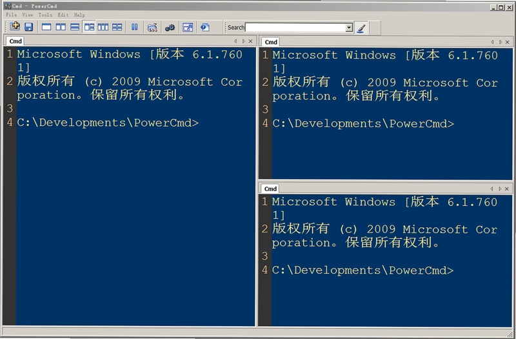Open the Tools menu
516x339 pixels.
45,15
